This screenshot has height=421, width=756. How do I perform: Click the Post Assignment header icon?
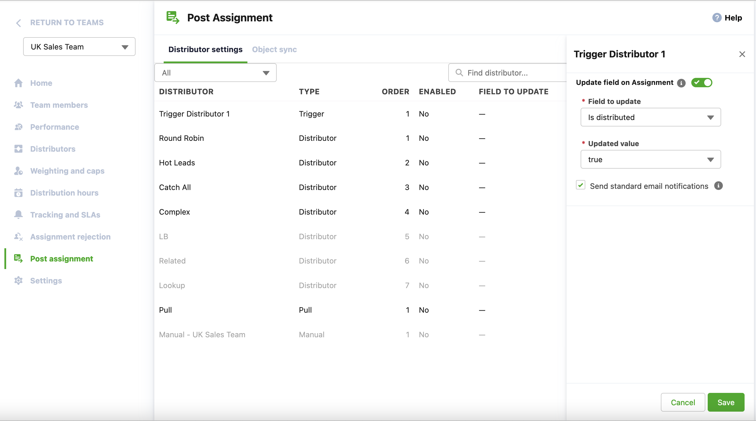coord(173,18)
